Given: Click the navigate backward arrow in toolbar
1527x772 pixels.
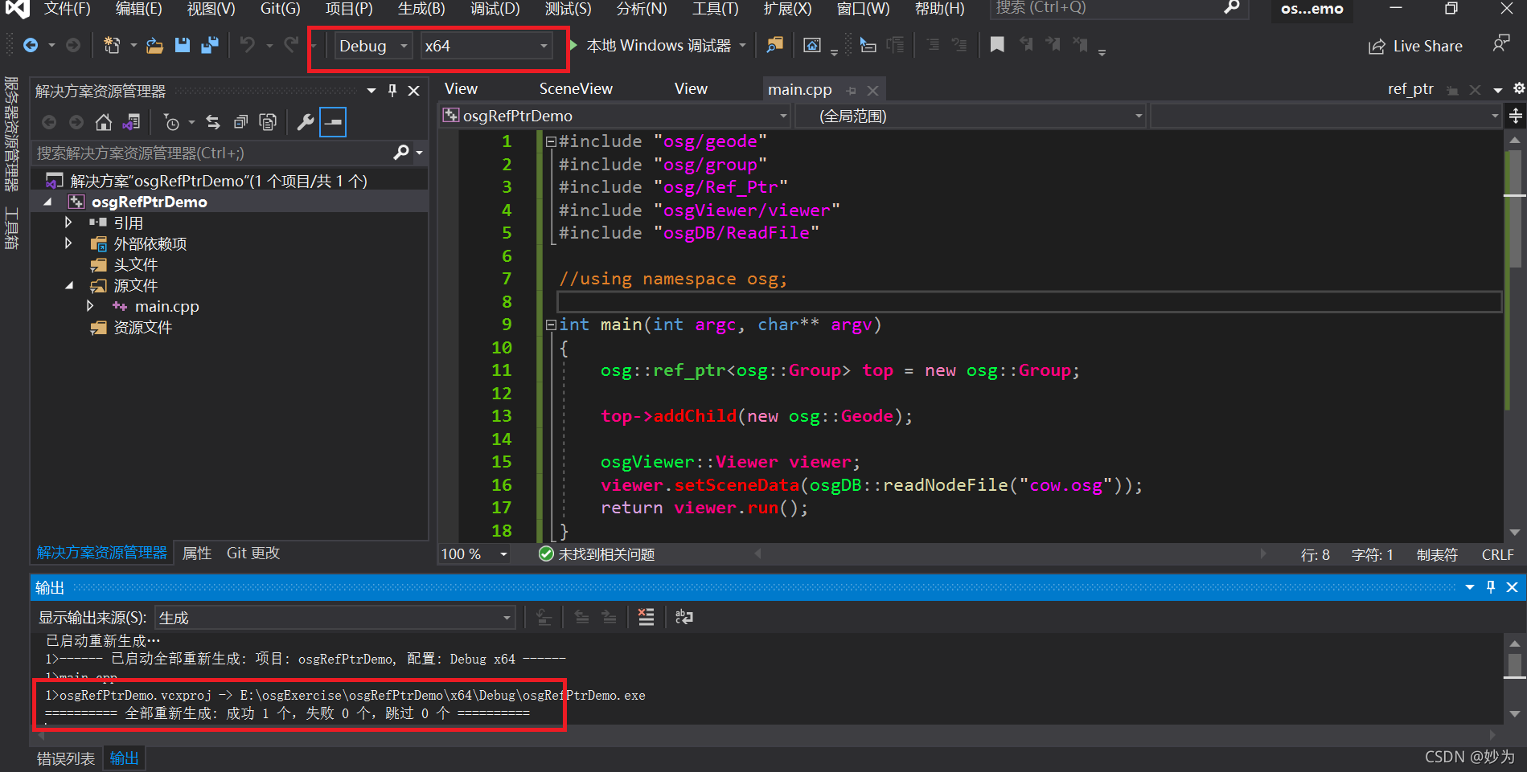Looking at the screenshot, I should pyautogui.click(x=31, y=46).
